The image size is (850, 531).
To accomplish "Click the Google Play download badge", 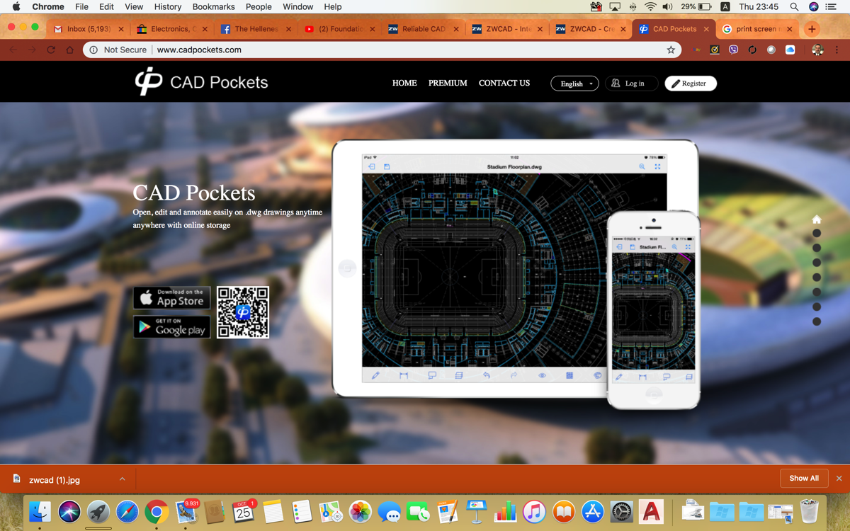I will 172,327.
